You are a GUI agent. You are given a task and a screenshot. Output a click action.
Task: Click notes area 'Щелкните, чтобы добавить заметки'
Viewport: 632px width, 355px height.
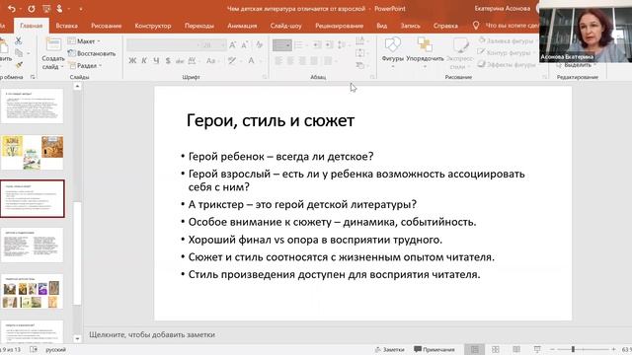point(152,334)
